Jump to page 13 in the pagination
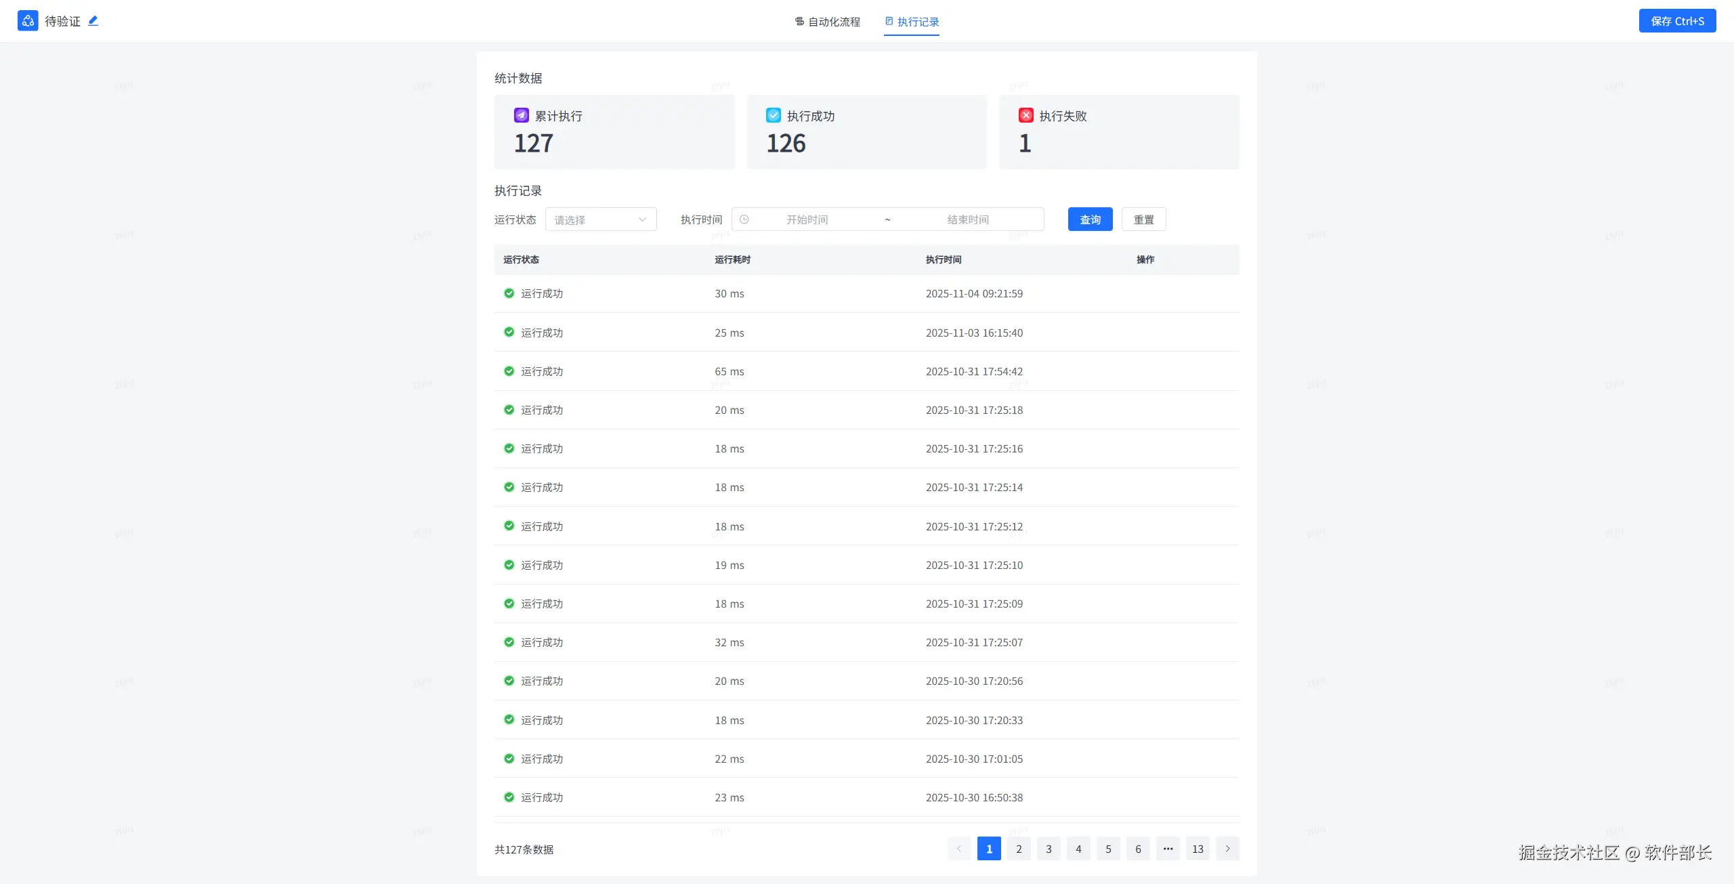Viewport: 1734px width, 884px height. (1198, 849)
